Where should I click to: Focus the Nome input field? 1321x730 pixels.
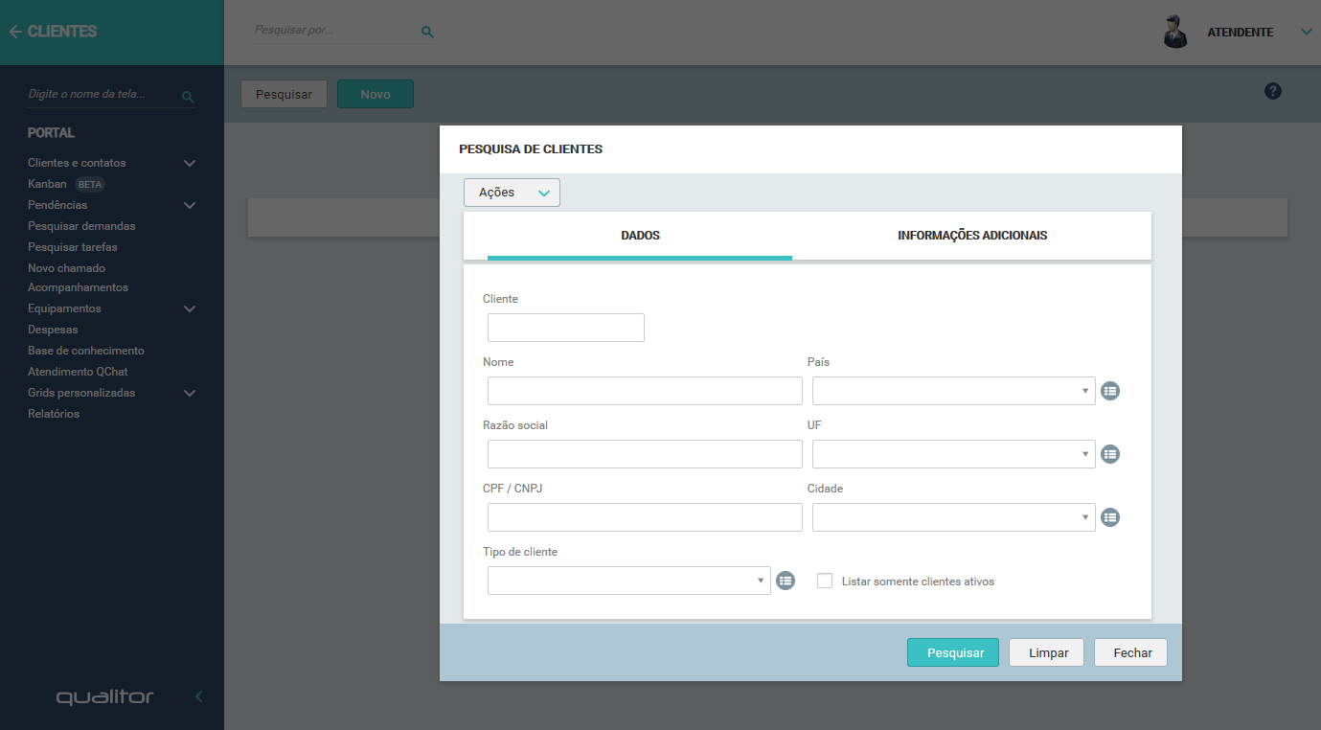[x=645, y=391]
